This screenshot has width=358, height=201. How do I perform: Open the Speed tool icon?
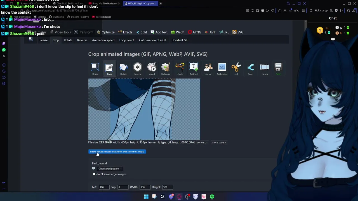[x=152, y=69]
